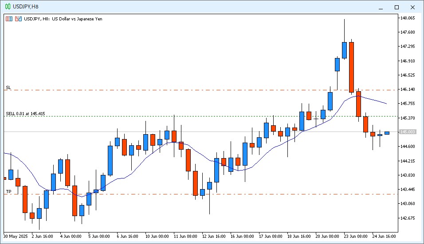Click the chart title US Dollar vs Japanese Yen

[77, 19]
